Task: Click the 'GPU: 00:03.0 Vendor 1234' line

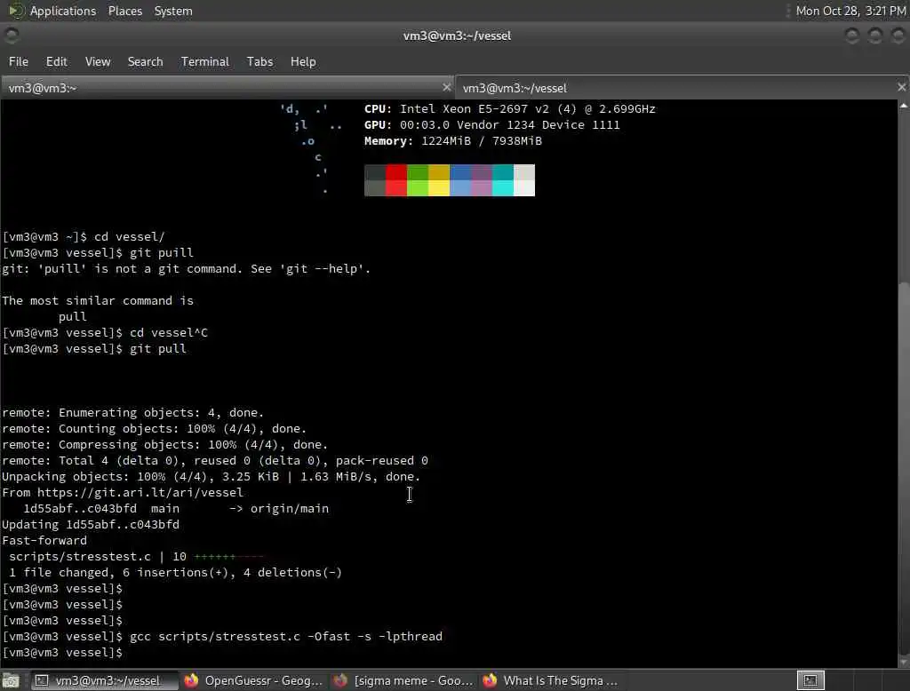Action: coord(491,124)
